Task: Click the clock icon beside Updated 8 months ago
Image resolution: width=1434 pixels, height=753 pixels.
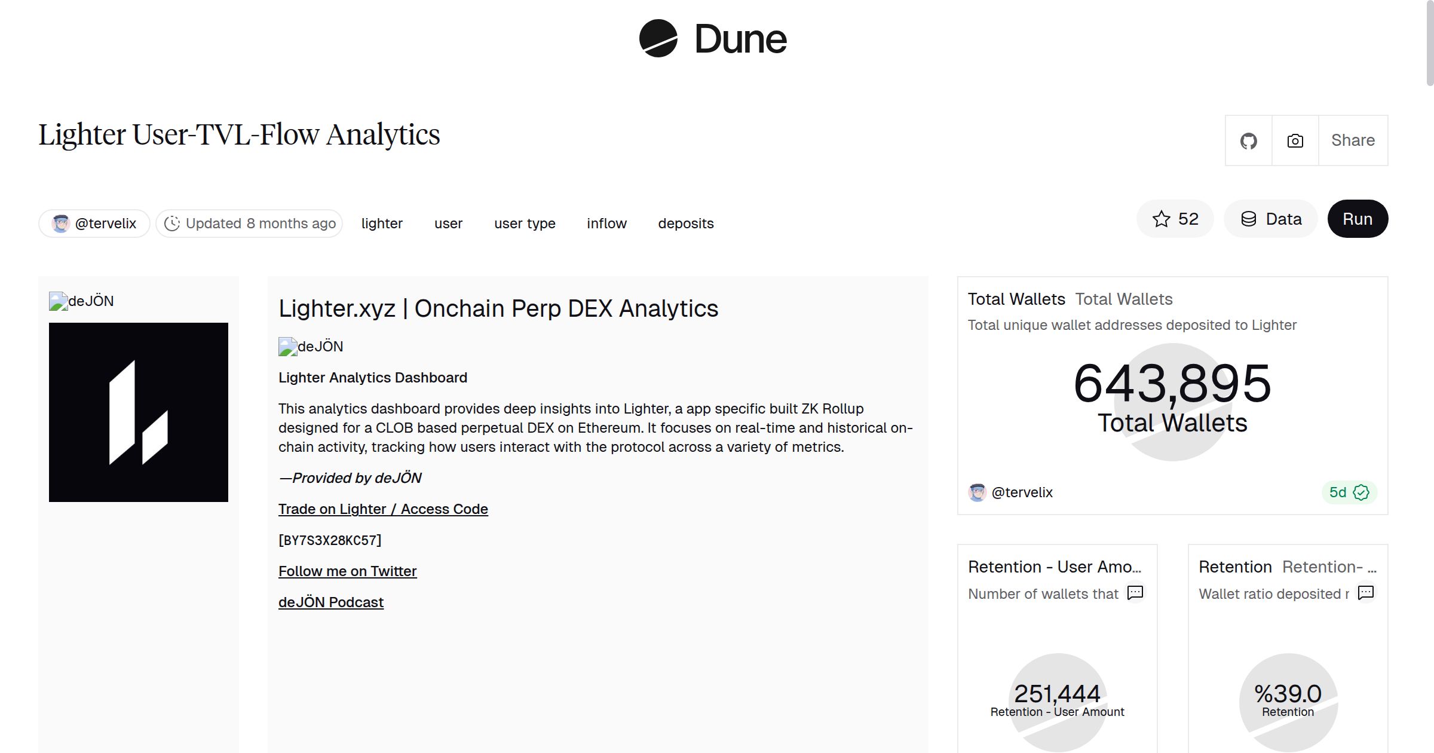Action: click(x=172, y=223)
